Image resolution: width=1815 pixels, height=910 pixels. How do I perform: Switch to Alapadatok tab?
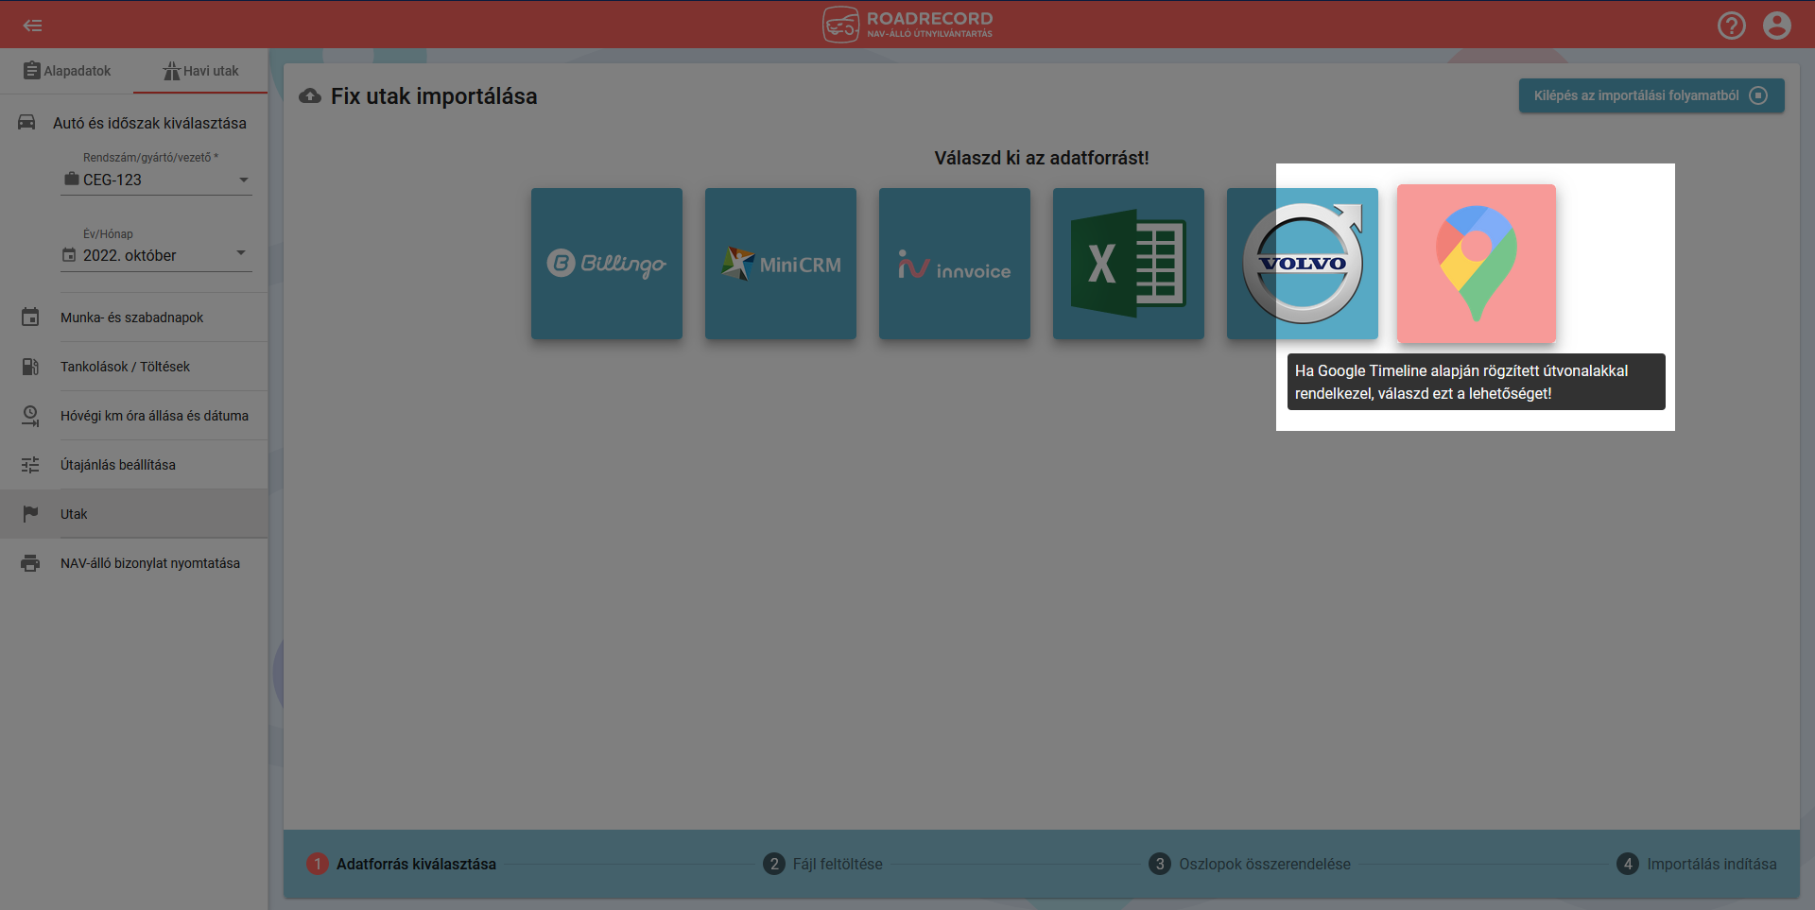[x=67, y=71]
